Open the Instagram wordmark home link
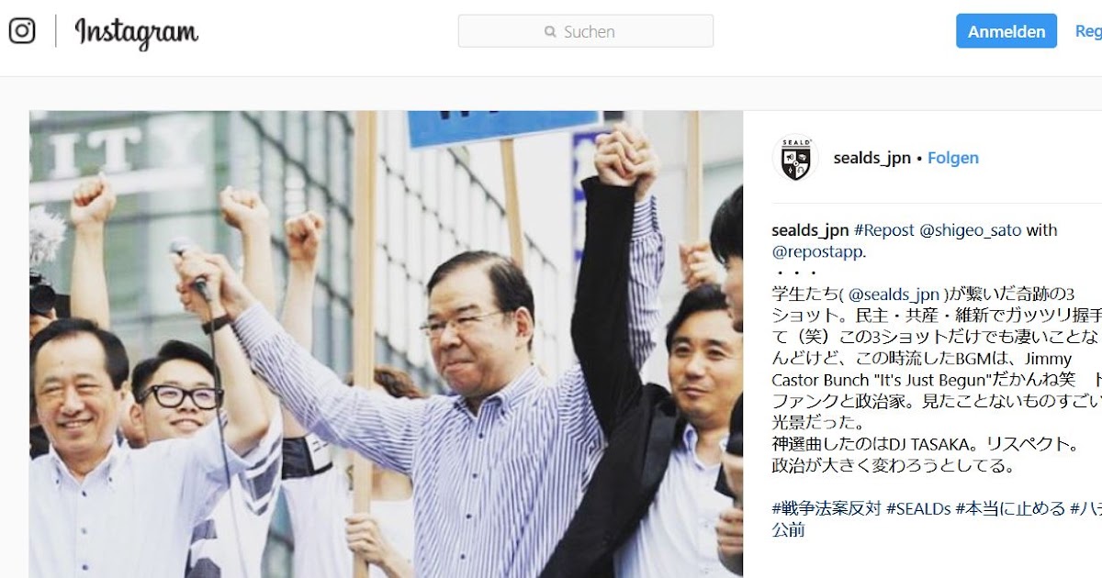This screenshot has height=578, width=1102. tap(137, 33)
